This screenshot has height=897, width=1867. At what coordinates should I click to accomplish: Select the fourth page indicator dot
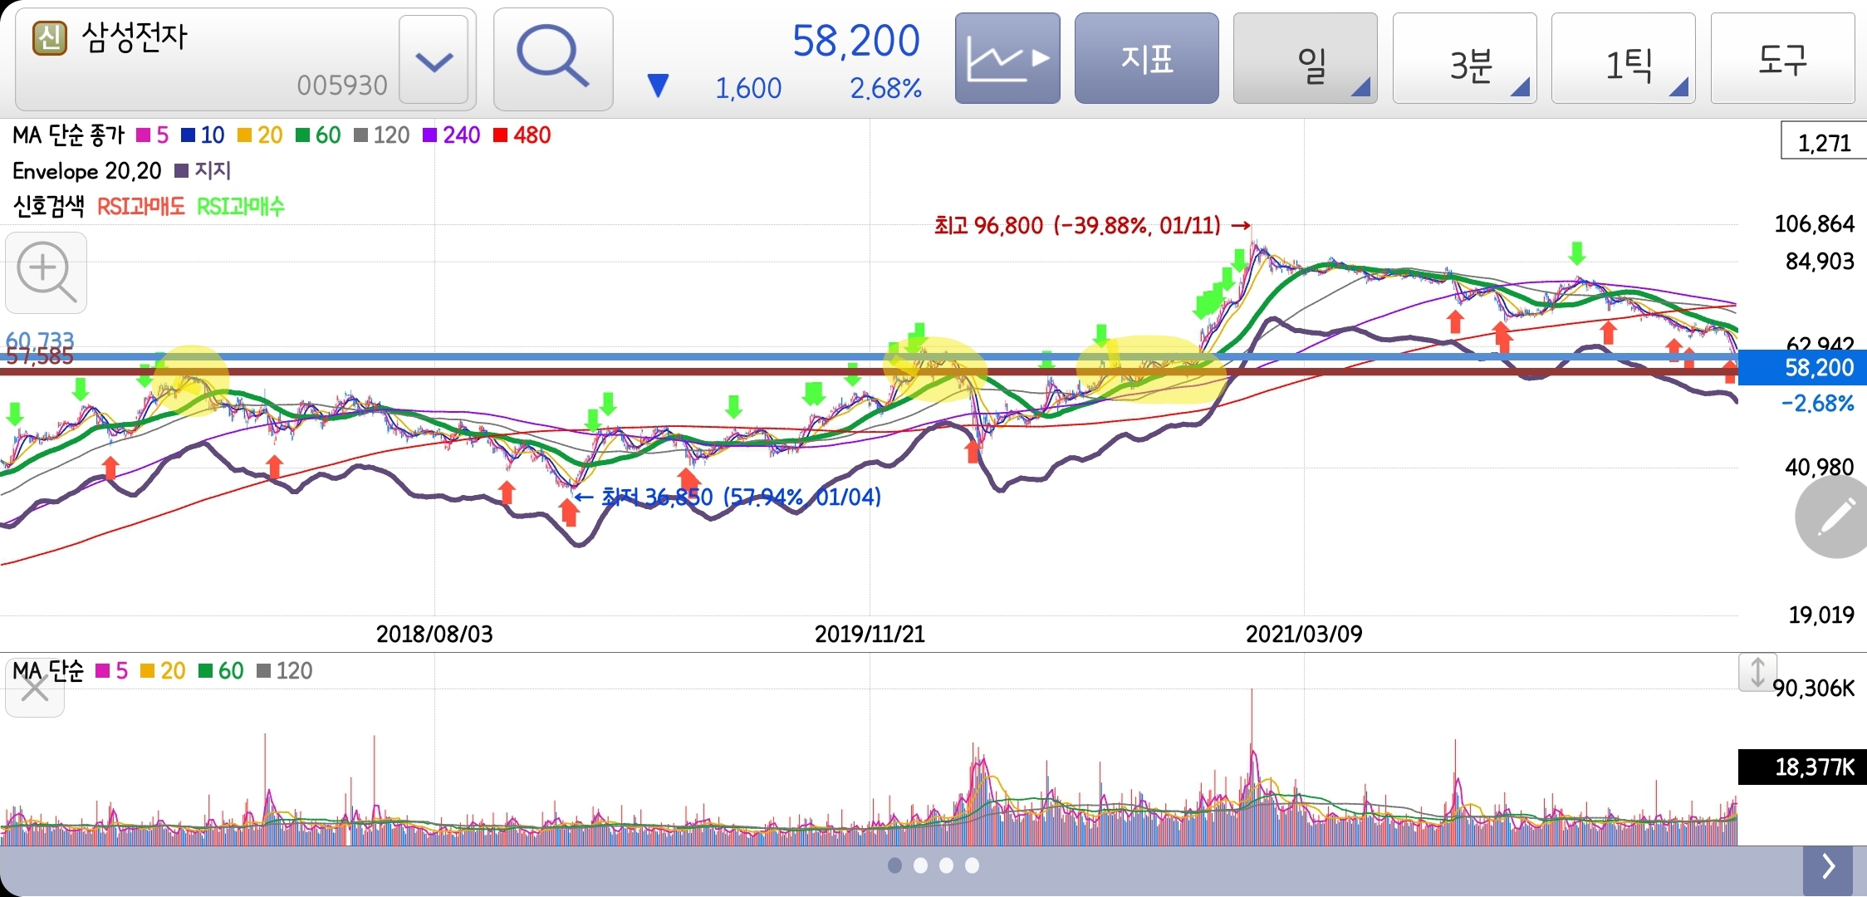coord(972,865)
